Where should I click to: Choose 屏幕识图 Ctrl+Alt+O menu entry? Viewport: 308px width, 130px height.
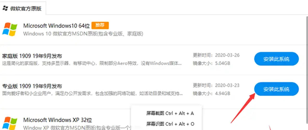170,124
